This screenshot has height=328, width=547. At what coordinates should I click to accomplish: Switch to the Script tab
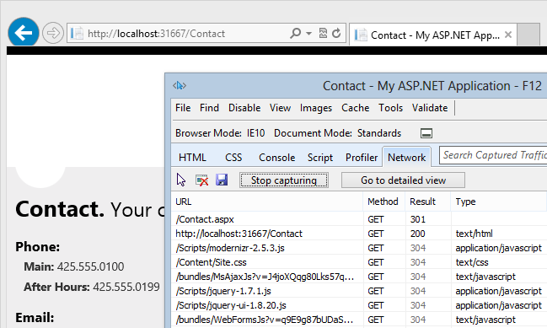click(320, 158)
